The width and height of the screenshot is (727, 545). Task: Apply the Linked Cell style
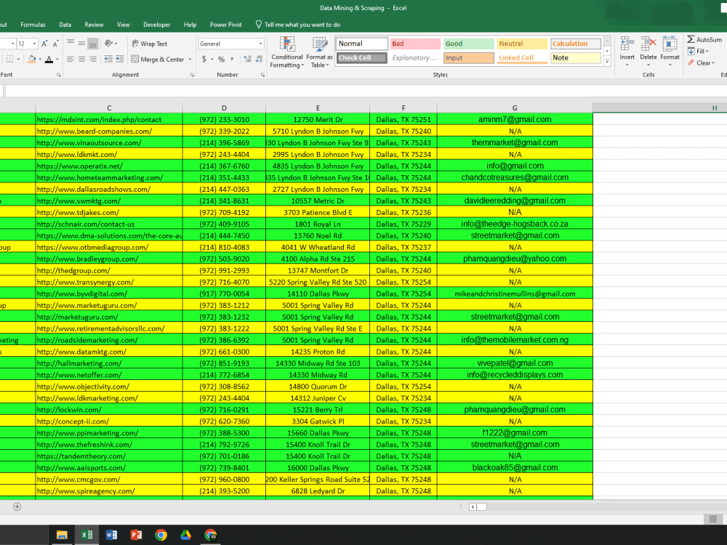tap(523, 58)
